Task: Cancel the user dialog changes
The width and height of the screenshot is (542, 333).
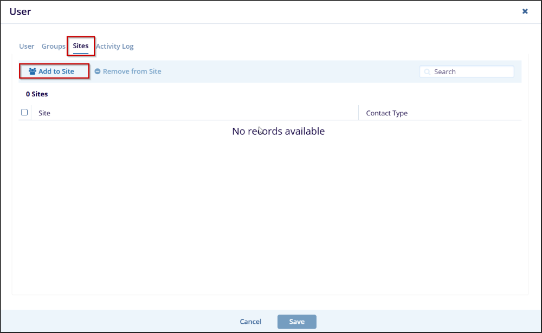Action: [x=250, y=322]
